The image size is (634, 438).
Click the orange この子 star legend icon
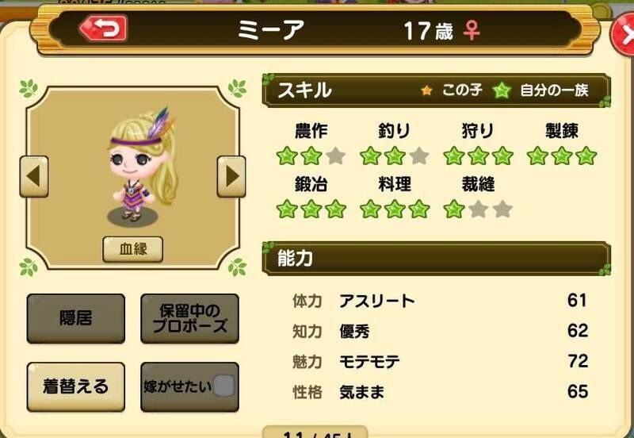[x=426, y=90]
